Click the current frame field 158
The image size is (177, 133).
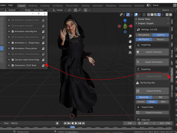[x=130, y=123]
